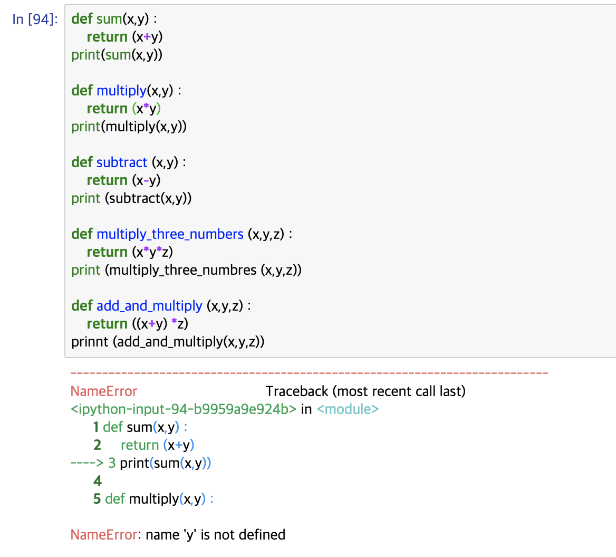Click the line 'print (subtract(x,y))'

(x=132, y=198)
